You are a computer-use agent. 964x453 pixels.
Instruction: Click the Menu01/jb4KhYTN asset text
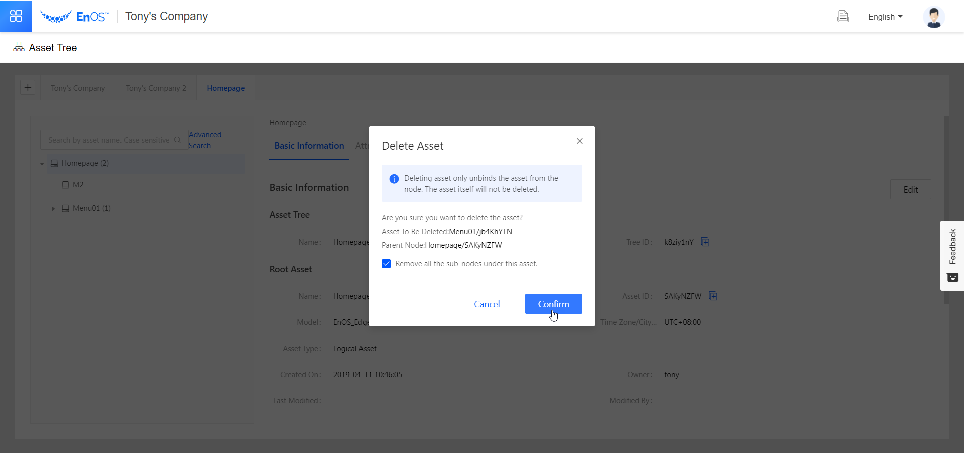(480, 232)
